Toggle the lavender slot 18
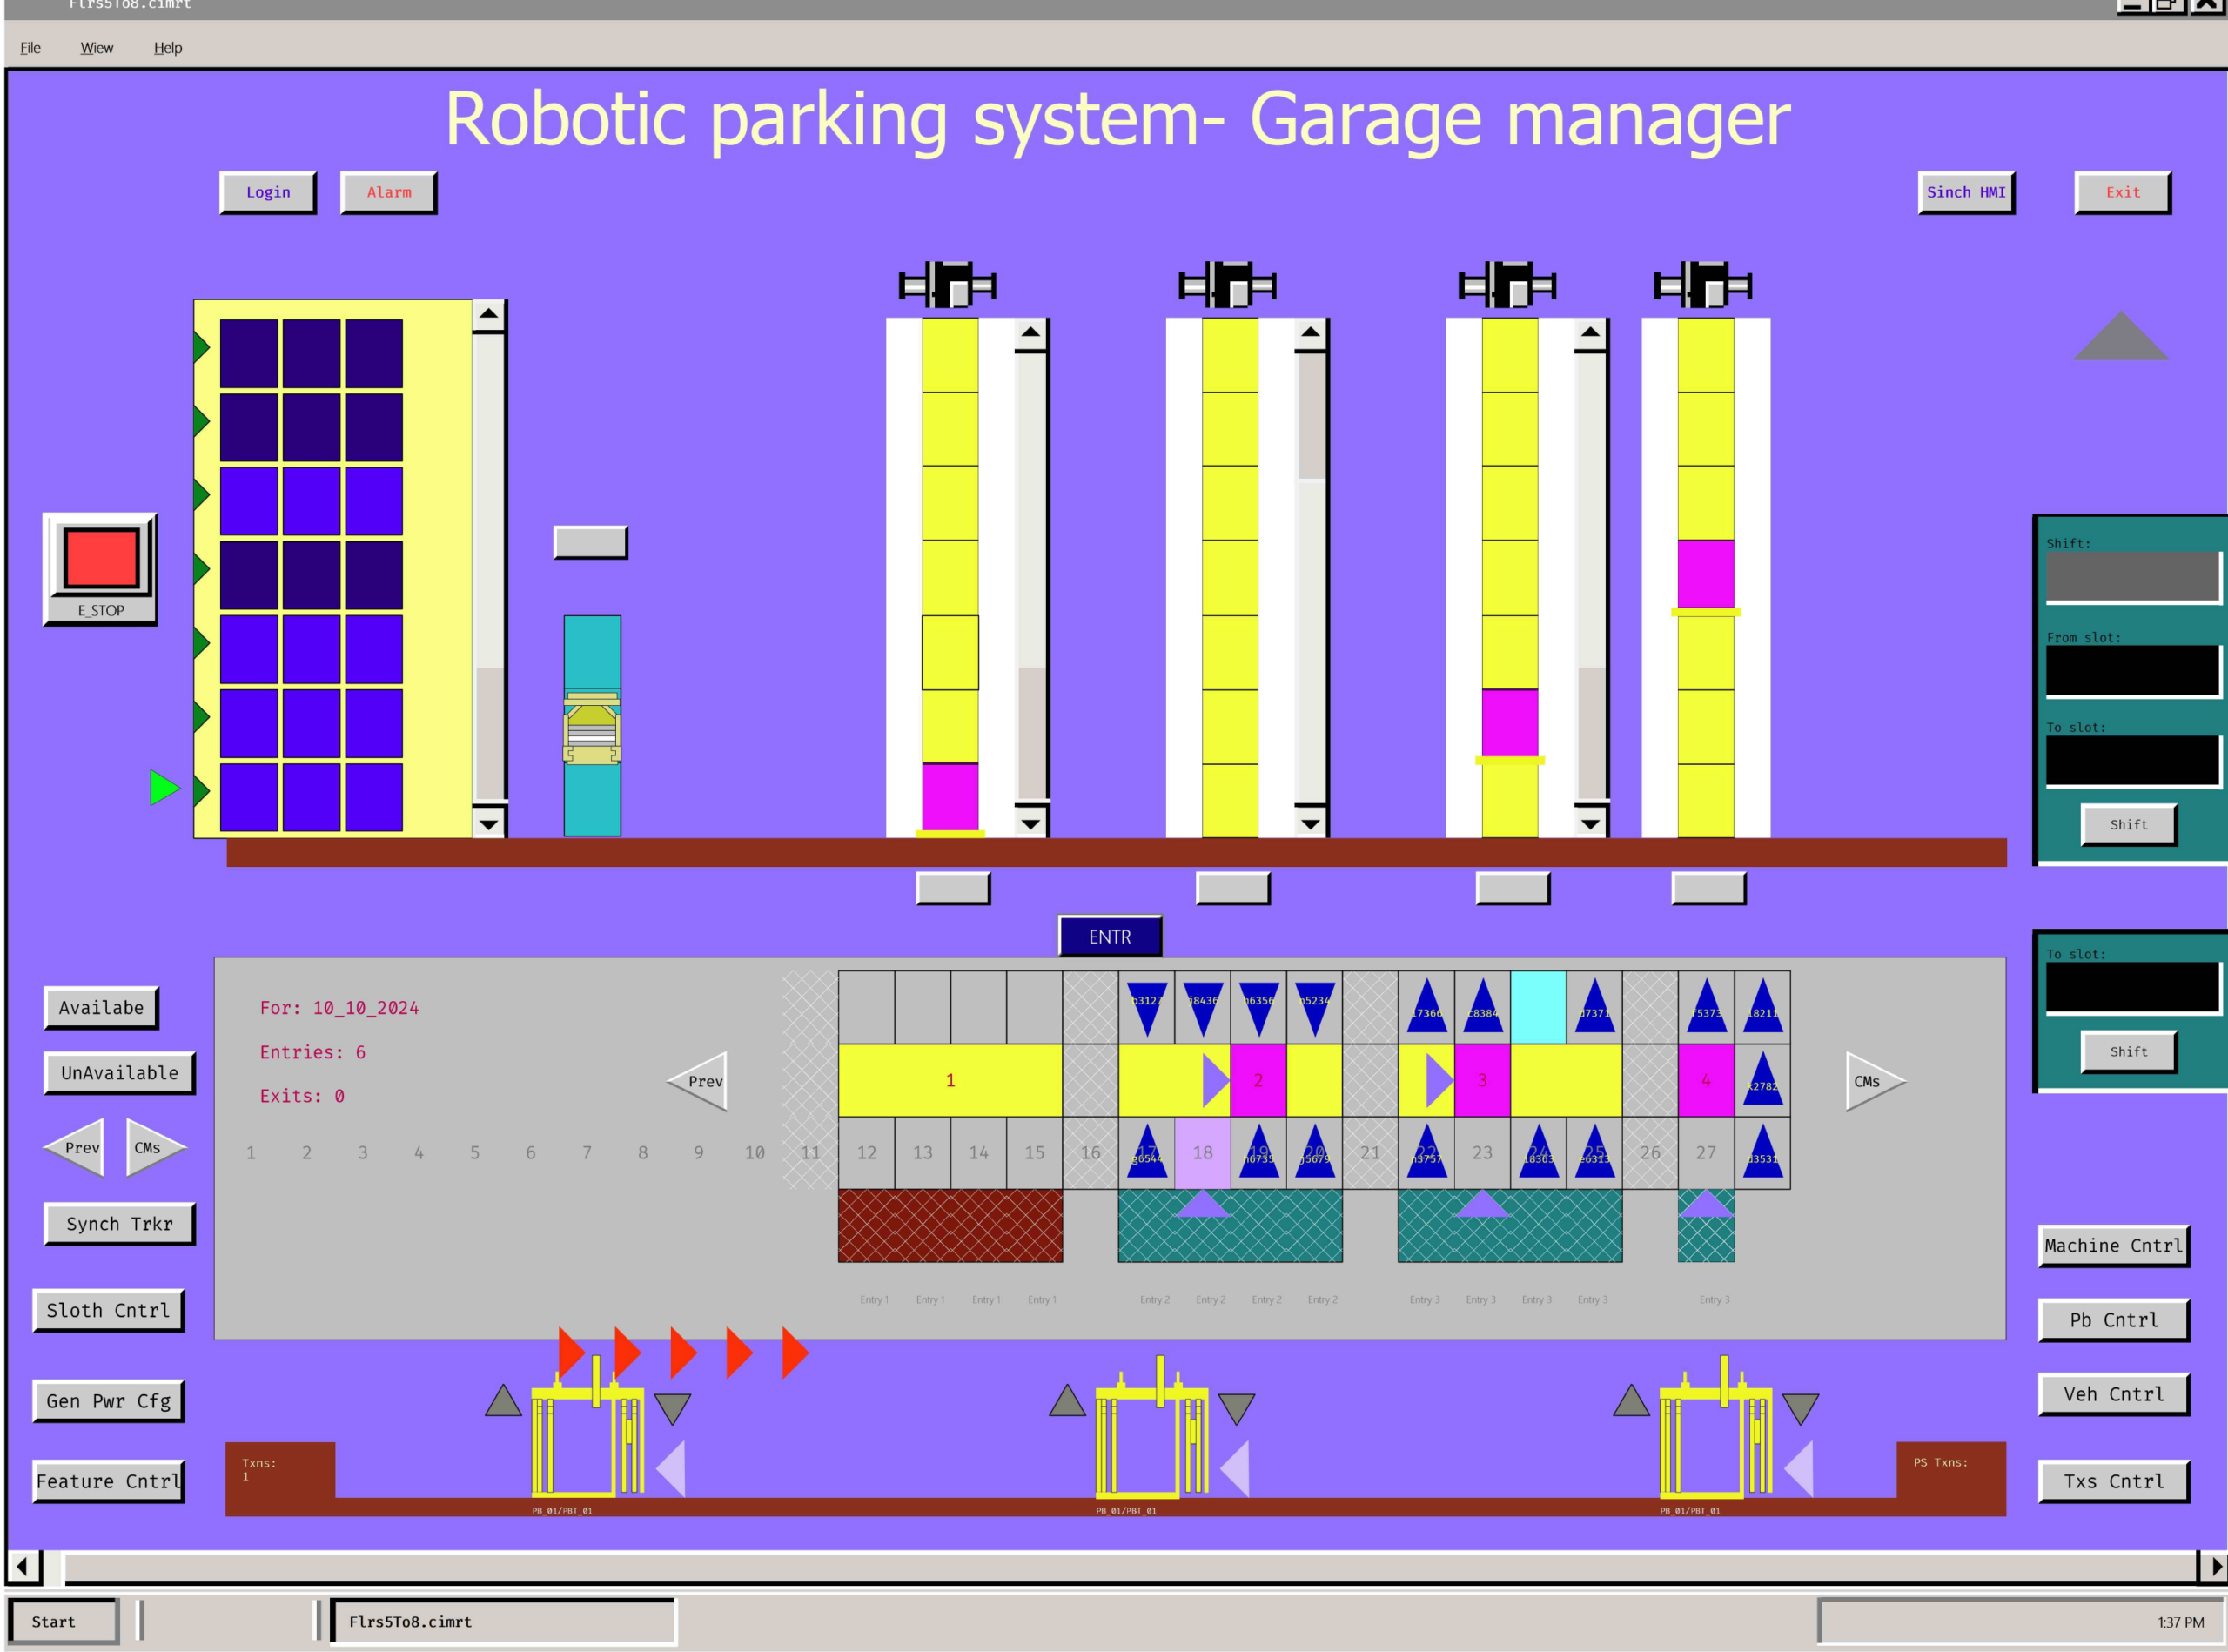2228x1652 pixels. click(1202, 1152)
